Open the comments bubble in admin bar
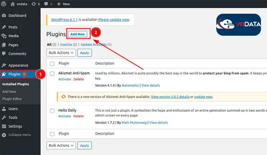Screen dimensions: 267x155 click(x=46, y=4)
